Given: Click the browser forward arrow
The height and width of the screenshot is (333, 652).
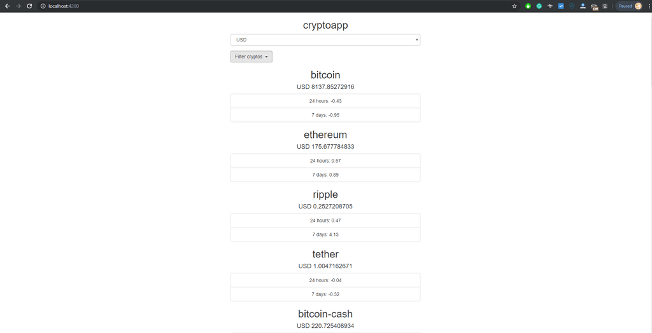Looking at the screenshot, I should click(x=18, y=6).
